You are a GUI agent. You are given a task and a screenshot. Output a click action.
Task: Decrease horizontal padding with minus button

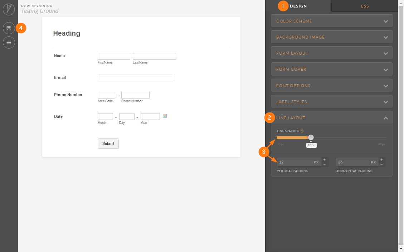381,165
